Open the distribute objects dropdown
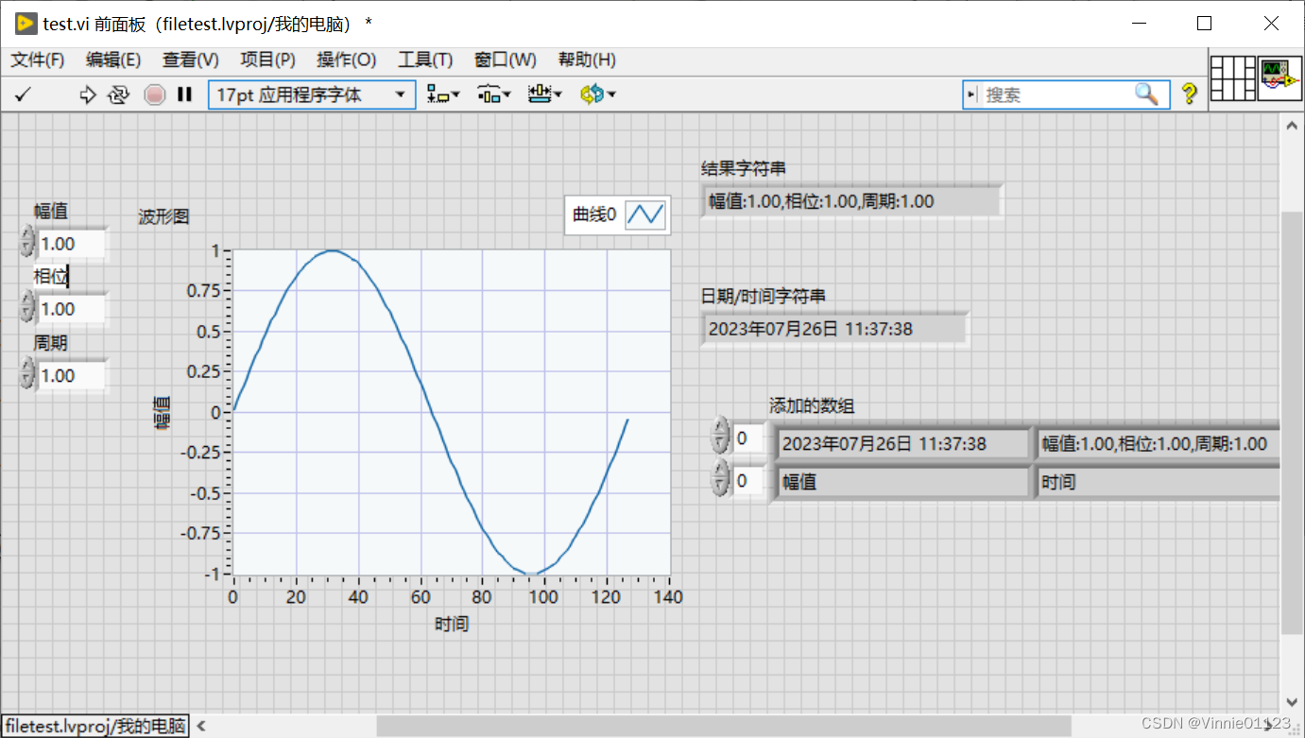Screen dimensions: 1305x738 pyautogui.click(x=493, y=94)
